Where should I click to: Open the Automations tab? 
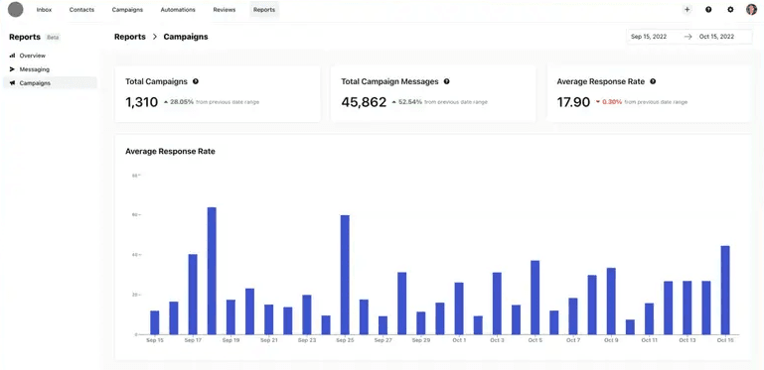tap(178, 10)
